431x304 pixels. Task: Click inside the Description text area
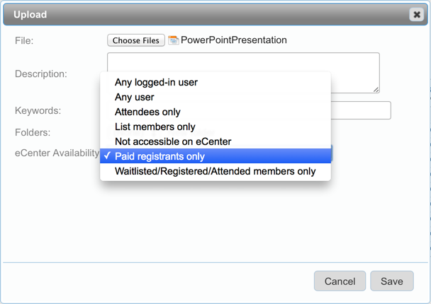243,62
